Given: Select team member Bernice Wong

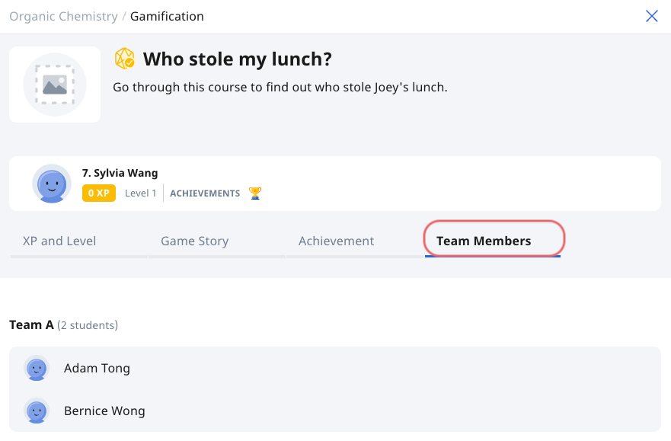Looking at the screenshot, I should pos(335,411).
